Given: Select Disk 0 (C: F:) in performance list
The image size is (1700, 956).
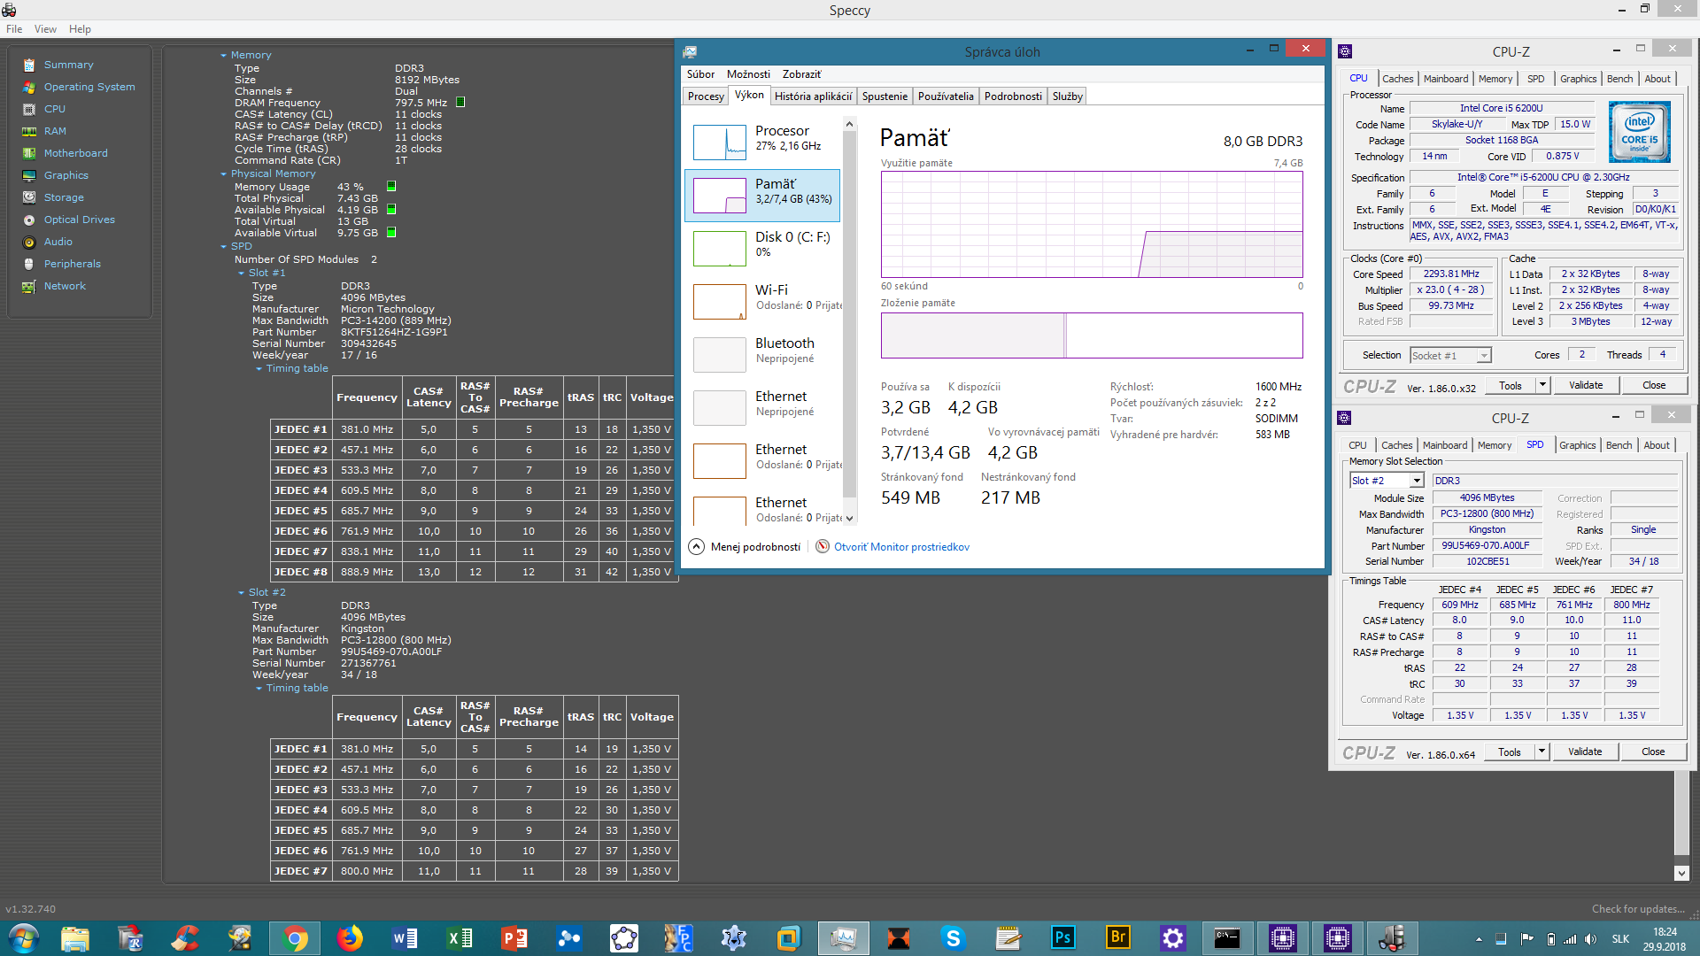Looking at the screenshot, I should pos(762,248).
